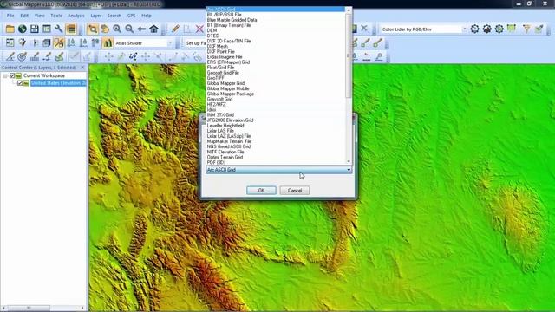Collapse the Current Workspace tree node
Screen dimensions: 555x312
pyautogui.click(x=5, y=75)
